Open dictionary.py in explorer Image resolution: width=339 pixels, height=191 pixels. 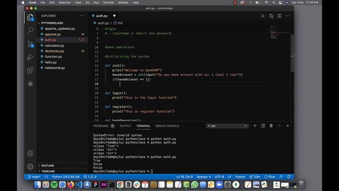point(55,51)
